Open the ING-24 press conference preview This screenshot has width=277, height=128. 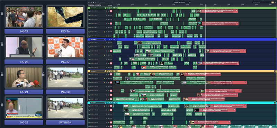(x=24, y=77)
